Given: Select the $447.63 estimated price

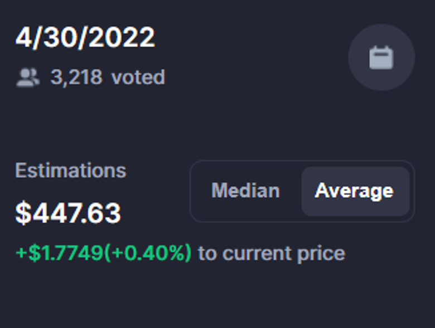Looking at the screenshot, I should click(68, 213).
